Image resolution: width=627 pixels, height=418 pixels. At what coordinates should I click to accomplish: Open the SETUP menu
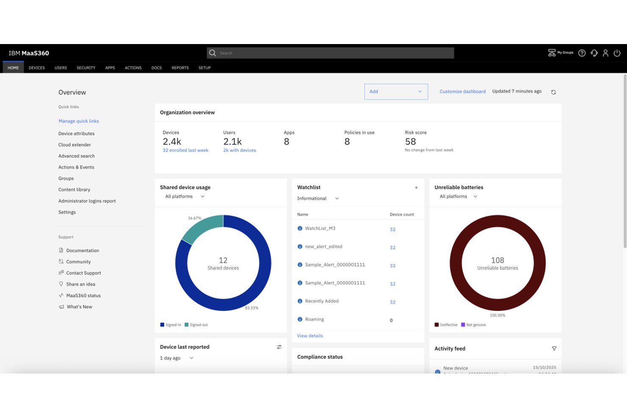tap(205, 68)
